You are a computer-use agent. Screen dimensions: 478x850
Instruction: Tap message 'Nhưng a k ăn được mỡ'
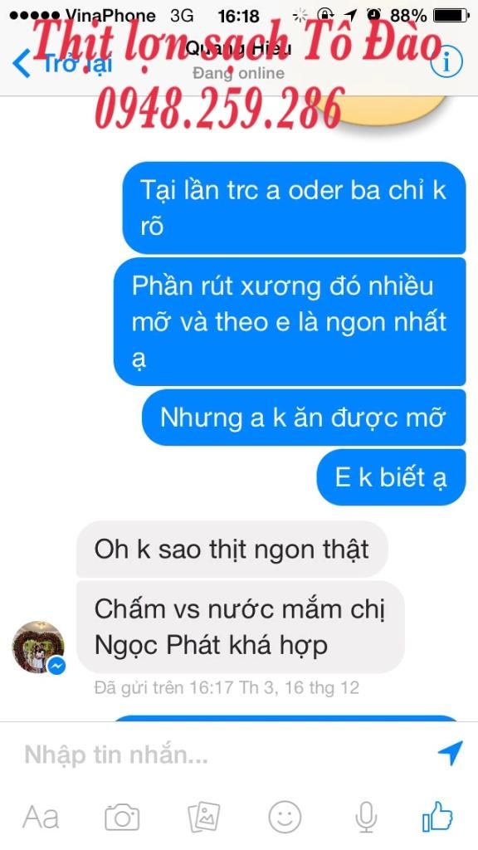pos(304,418)
